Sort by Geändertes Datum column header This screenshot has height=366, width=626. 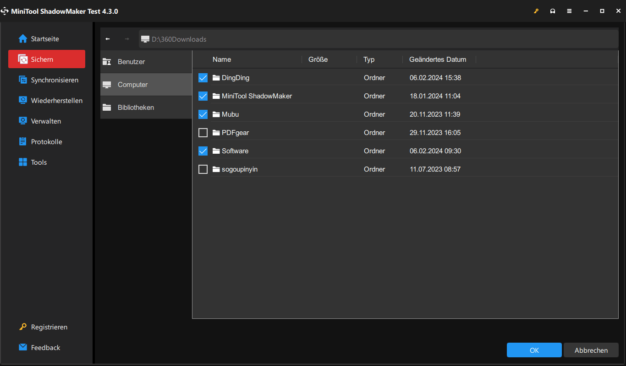point(438,59)
